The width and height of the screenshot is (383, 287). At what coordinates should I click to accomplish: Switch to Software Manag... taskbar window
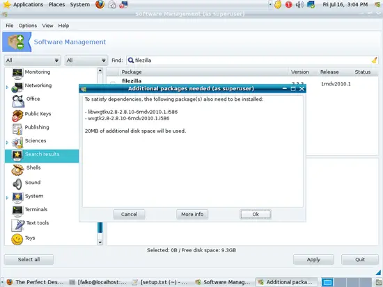point(223,282)
